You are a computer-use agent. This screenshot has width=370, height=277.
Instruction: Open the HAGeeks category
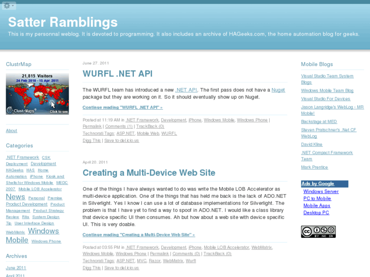pyautogui.click(x=15, y=170)
